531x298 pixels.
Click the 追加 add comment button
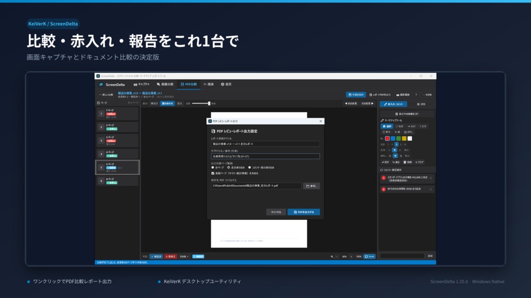[x=430, y=256]
